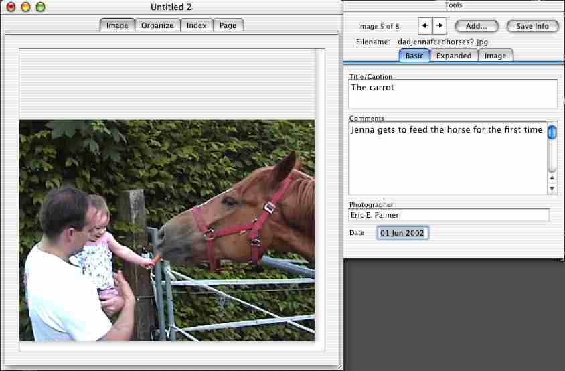
Task: Zoom the Untitled 2 window with green button
Action: coord(40,7)
